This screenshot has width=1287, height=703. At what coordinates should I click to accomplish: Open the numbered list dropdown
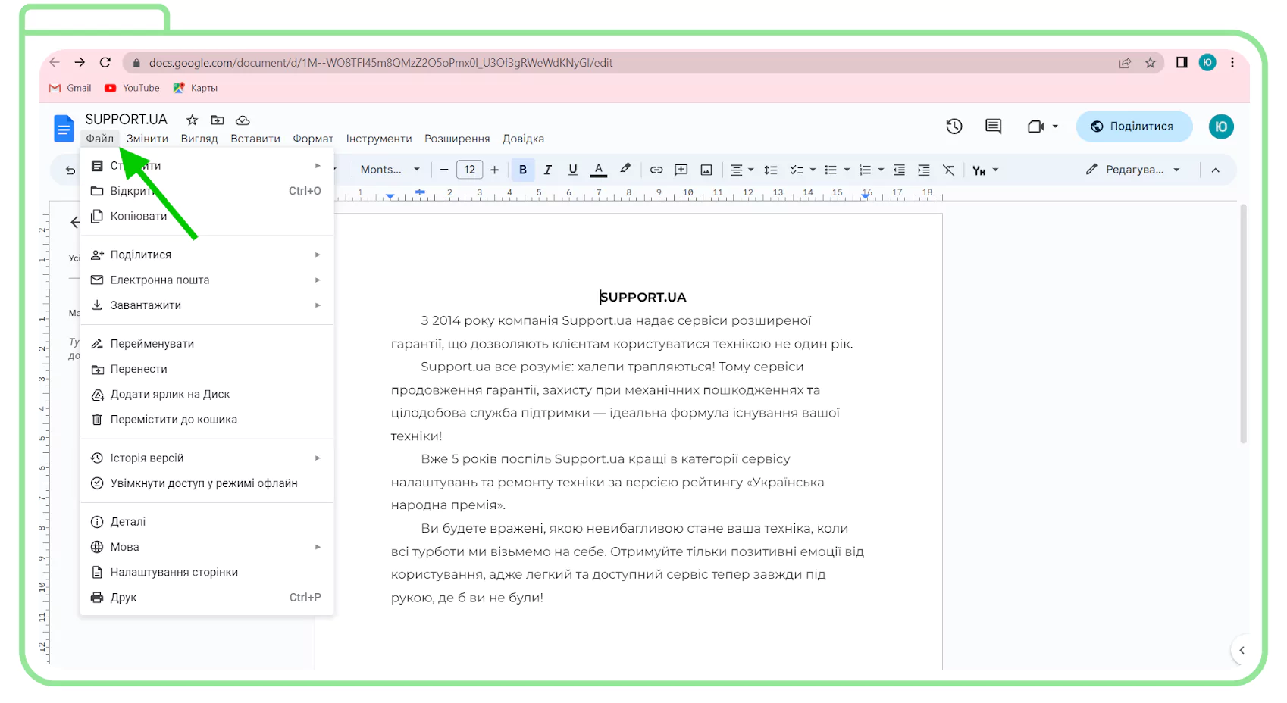871,170
